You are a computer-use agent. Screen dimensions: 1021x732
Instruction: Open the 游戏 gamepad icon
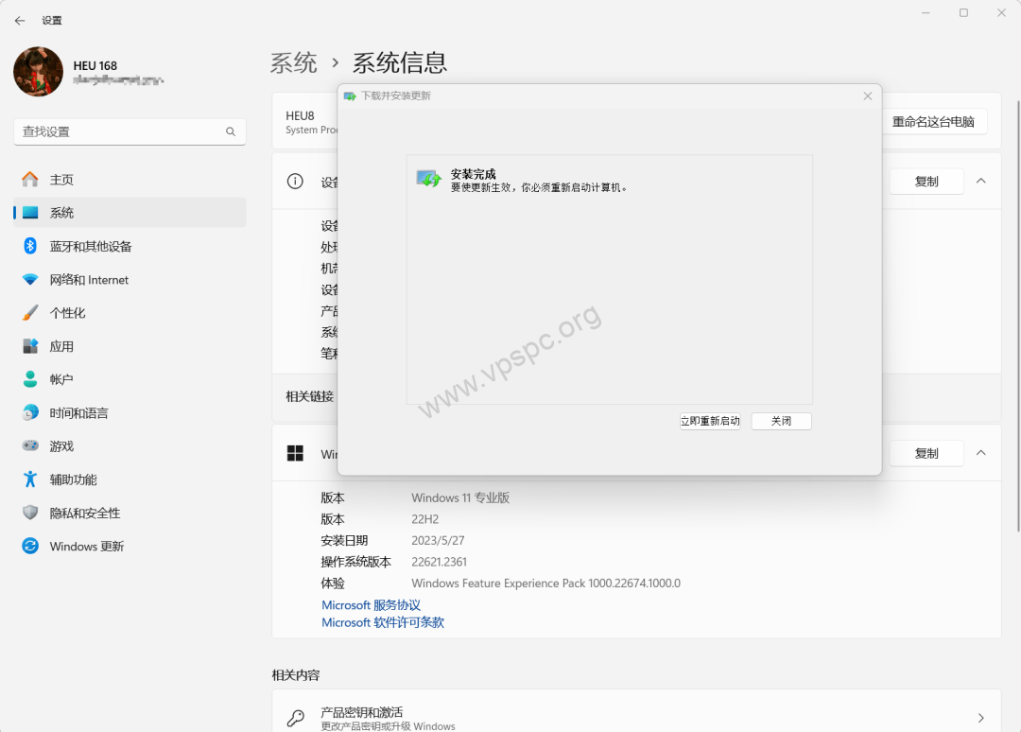coord(30,445)
